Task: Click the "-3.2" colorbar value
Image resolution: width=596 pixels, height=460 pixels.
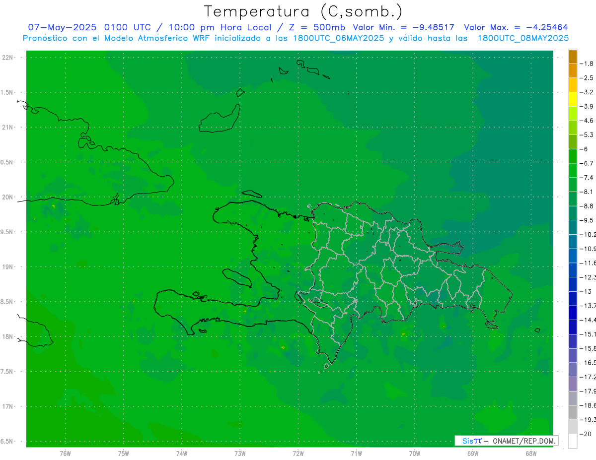Action: pos(587,92)
